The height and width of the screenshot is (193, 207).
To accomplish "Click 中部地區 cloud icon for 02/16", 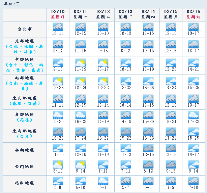I will point(194,63).
